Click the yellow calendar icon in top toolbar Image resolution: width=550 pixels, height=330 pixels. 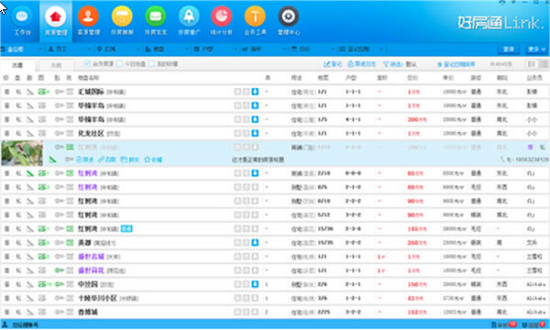[x=122, y=21]
